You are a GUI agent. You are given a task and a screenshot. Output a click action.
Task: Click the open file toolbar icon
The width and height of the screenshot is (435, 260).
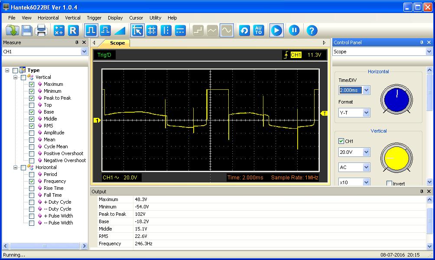click(12, 30)
